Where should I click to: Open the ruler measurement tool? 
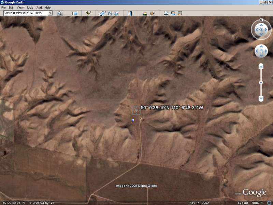click(131, 13)
